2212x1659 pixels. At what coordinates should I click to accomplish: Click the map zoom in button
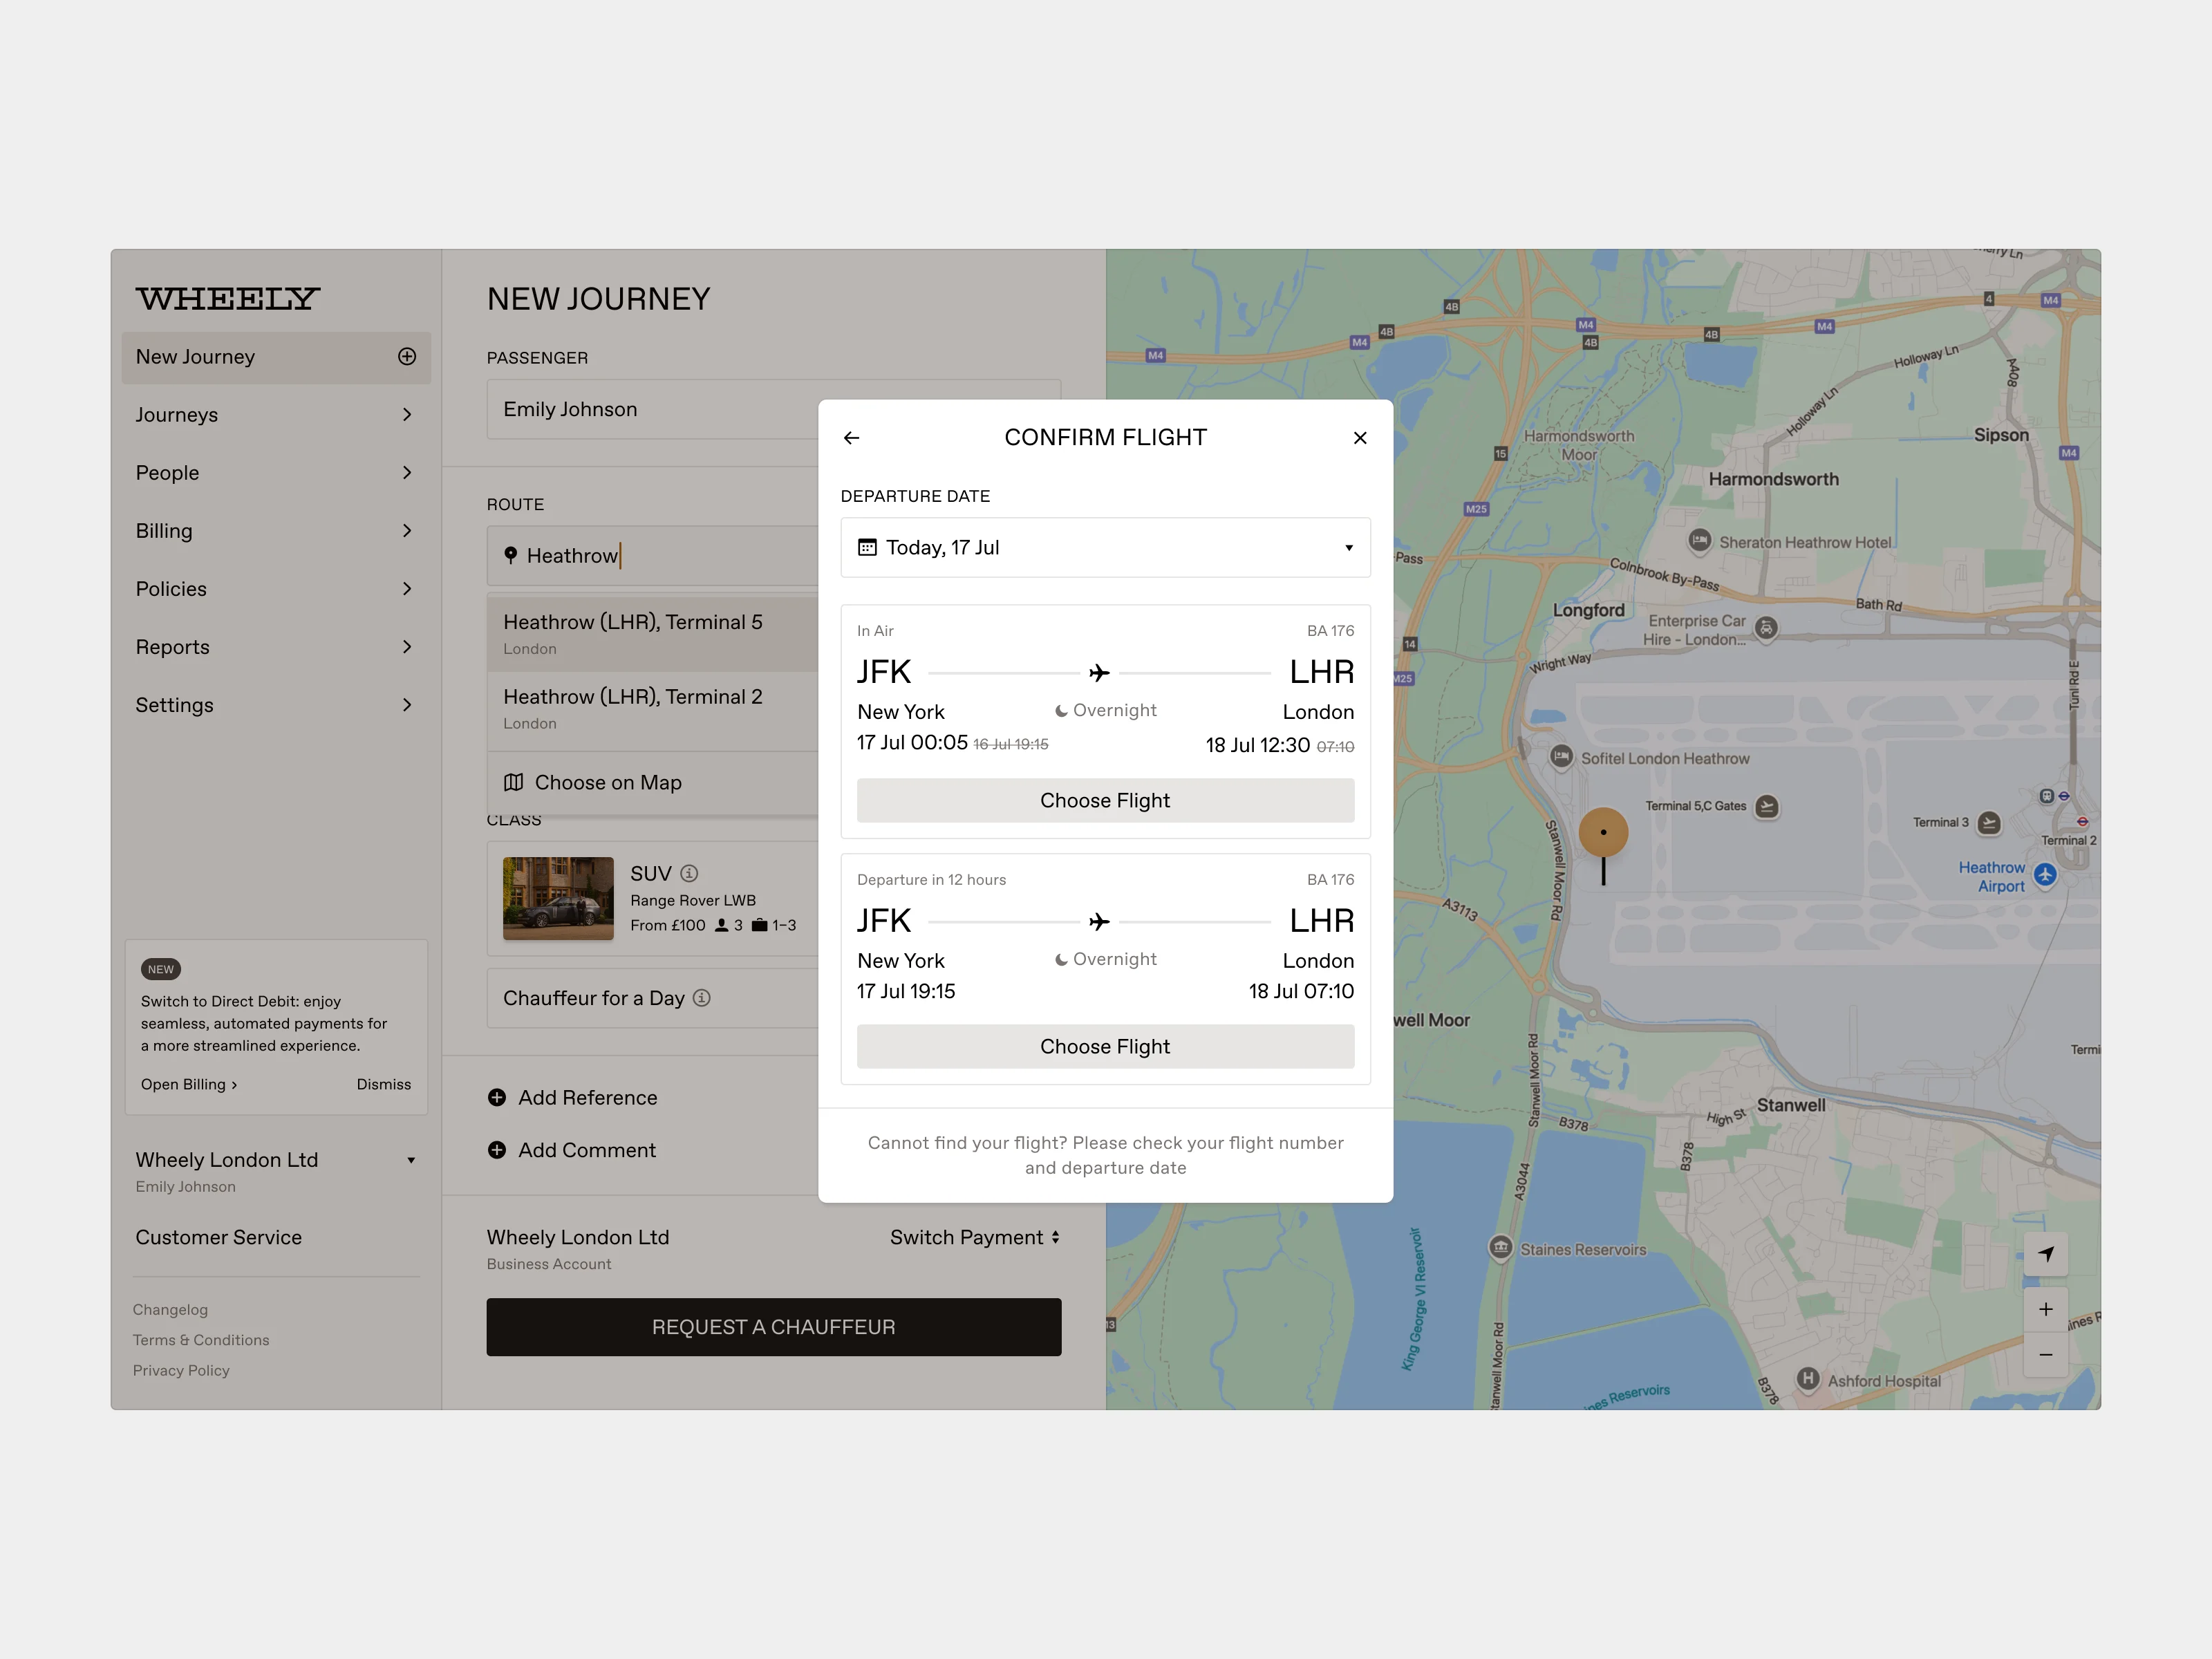pyautogui.click(x=2045, y=1309)
